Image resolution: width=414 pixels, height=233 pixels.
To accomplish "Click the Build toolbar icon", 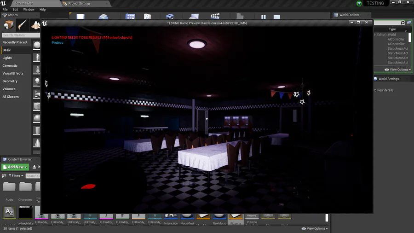I will coord(240,16).
